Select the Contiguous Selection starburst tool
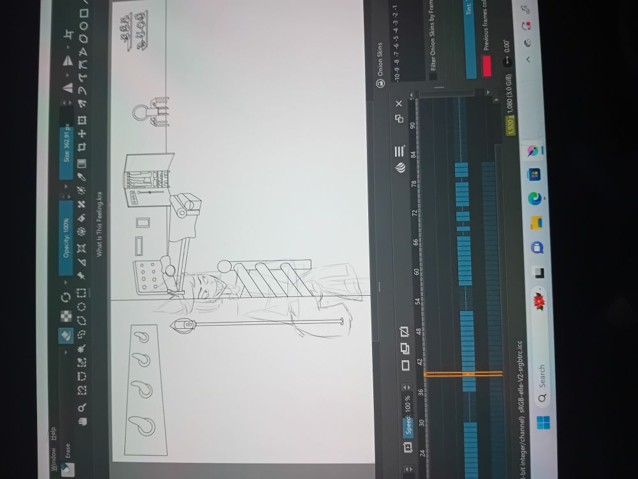 coord(82,349)
